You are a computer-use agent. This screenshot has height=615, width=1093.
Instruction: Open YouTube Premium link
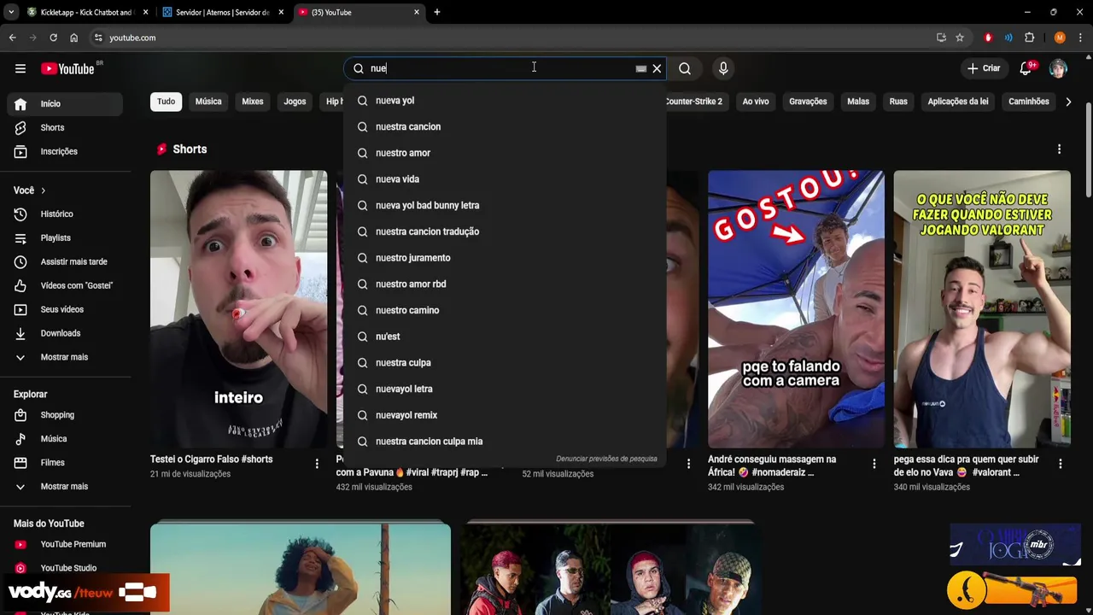(x=65, y=544)
